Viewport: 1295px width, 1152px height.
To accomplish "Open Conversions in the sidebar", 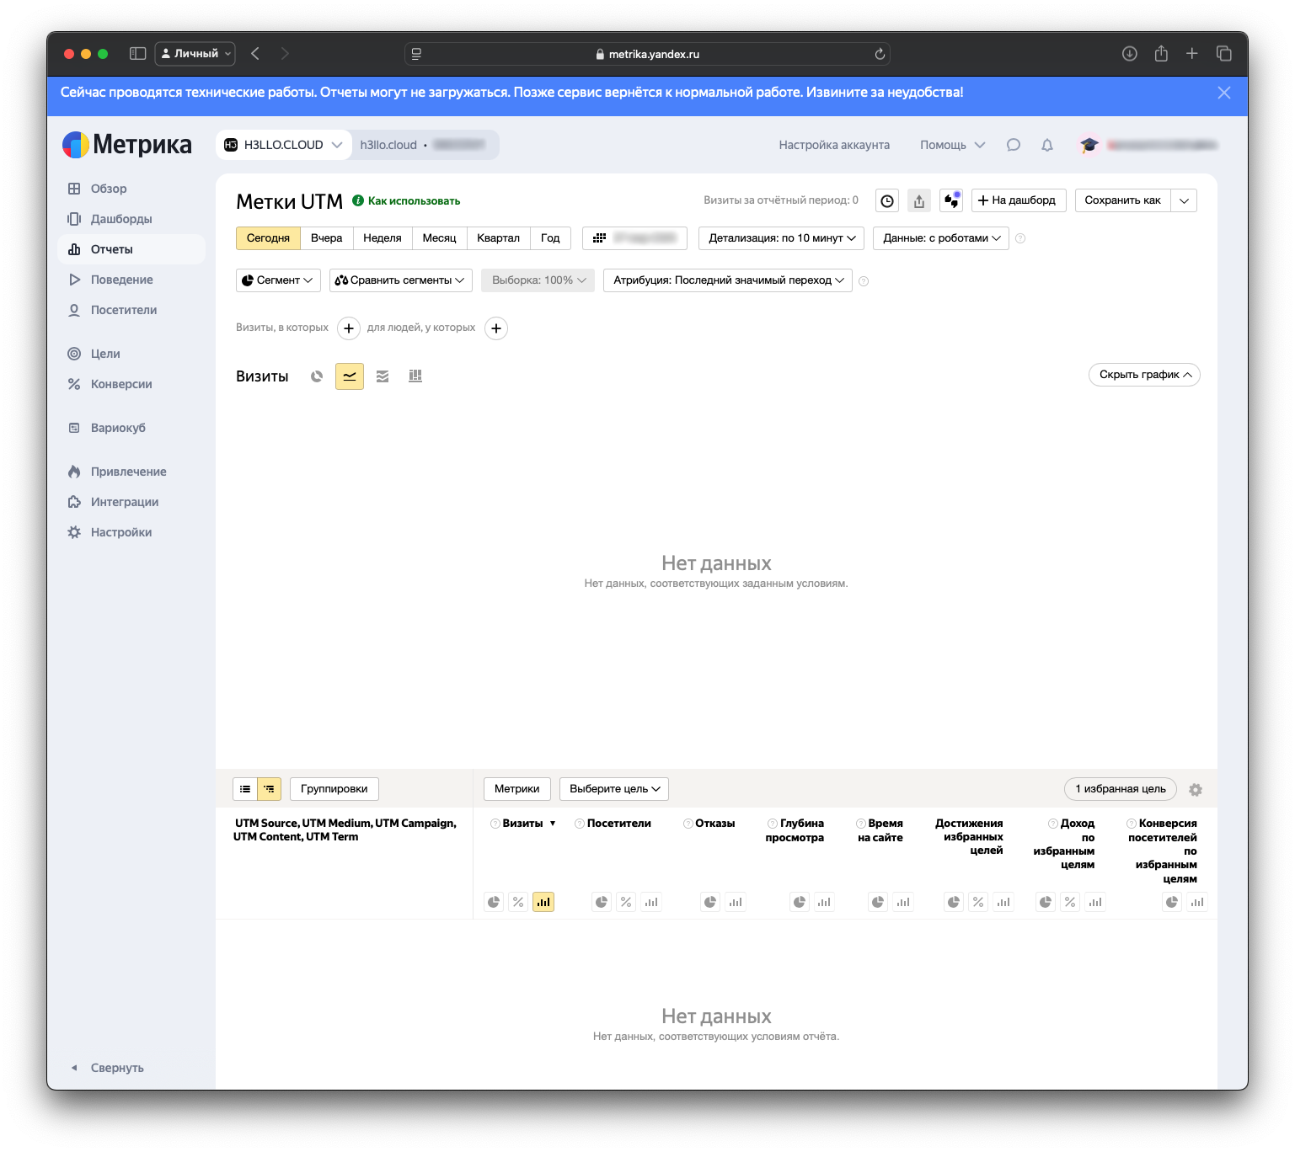I will point(121,384).
